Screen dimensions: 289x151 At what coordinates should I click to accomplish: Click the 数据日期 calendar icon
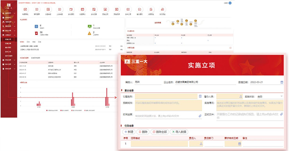(282, 82)
